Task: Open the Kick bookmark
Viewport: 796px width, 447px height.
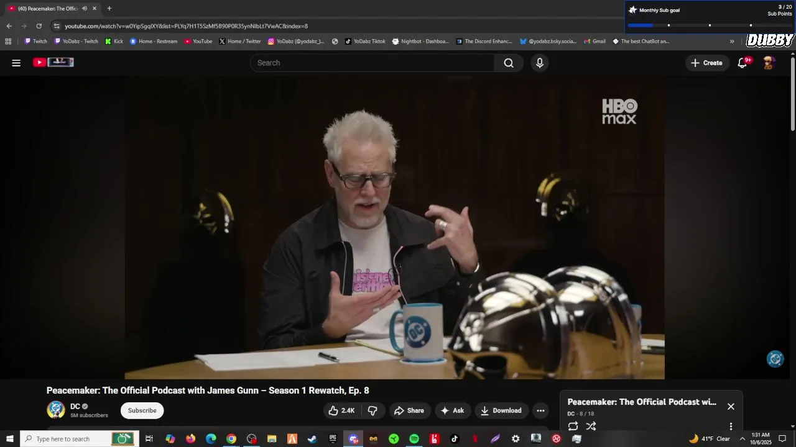Action: coord(114,42)
